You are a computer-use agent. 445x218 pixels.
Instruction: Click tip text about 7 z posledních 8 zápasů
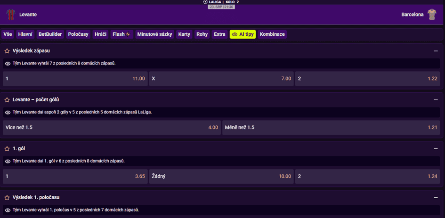pos(64,64)
